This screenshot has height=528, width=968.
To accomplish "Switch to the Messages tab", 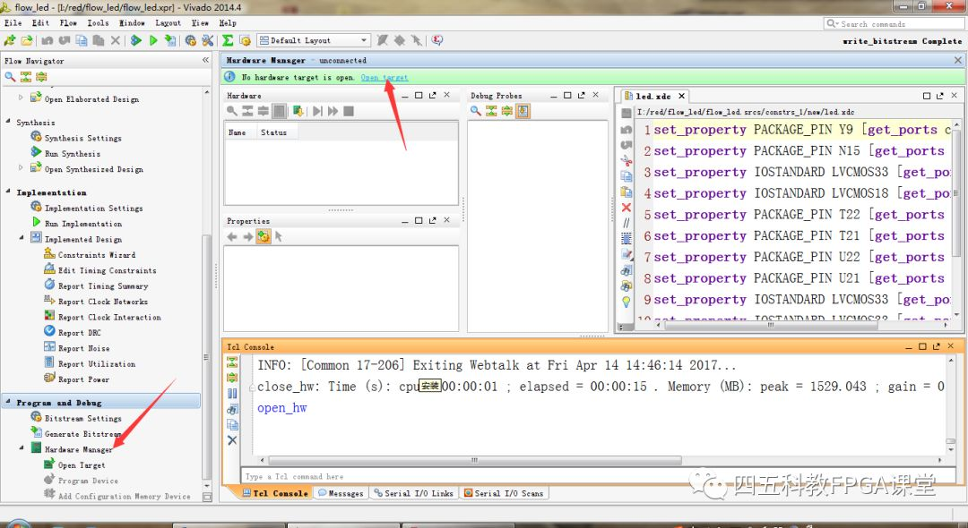I will tap(341, 493).
